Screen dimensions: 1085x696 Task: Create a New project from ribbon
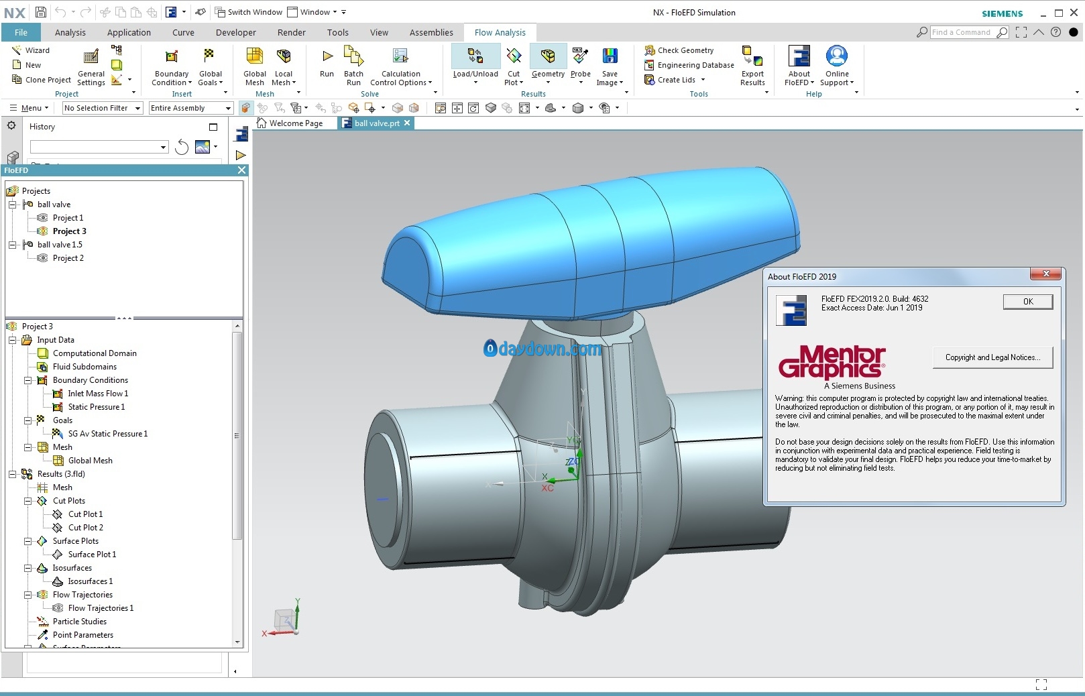(27, 65)
